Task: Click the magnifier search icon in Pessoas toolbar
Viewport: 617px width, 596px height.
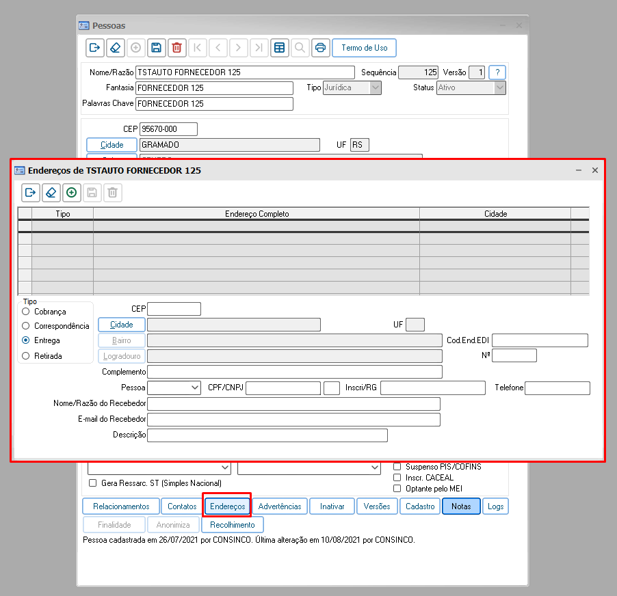Action: pos(300,48)
